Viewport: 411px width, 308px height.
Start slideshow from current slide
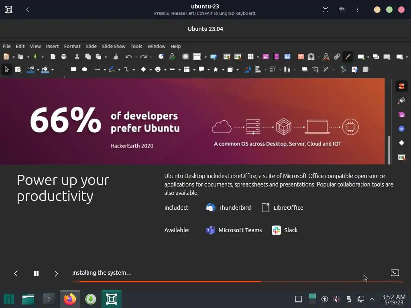click(x=238, y=57)
